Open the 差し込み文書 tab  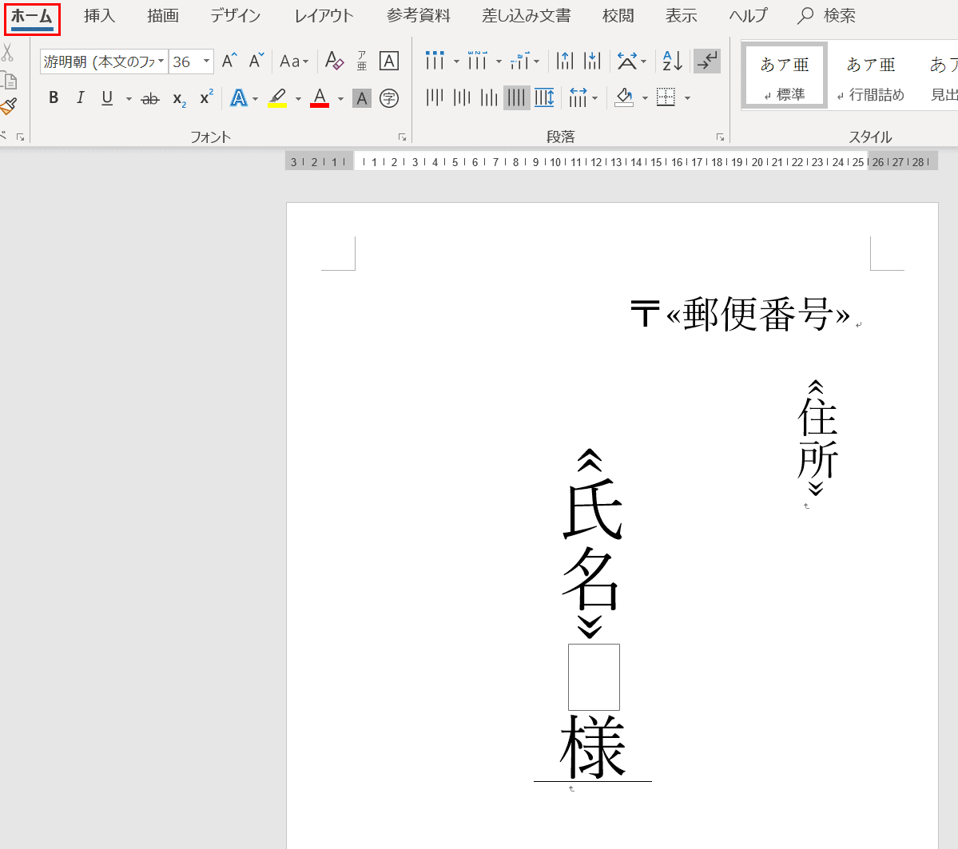click(526, 16)
